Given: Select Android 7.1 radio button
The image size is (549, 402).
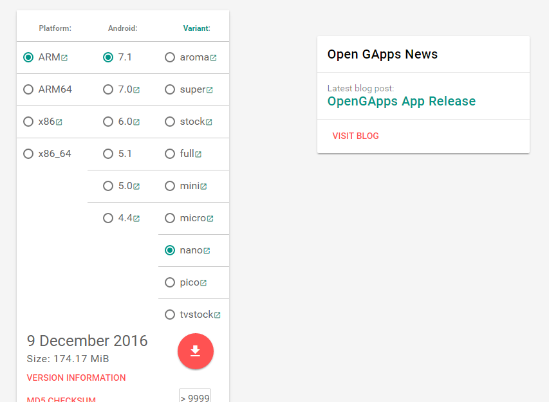Looking at the screenshot, I should (x=108, y=57).
